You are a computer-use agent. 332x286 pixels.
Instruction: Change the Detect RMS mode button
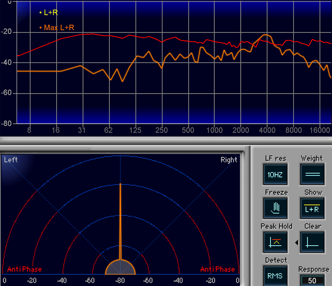click(275, 276)
